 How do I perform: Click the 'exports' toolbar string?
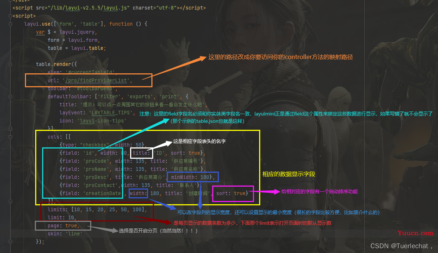pyautogui.click(x=140, y=97)
